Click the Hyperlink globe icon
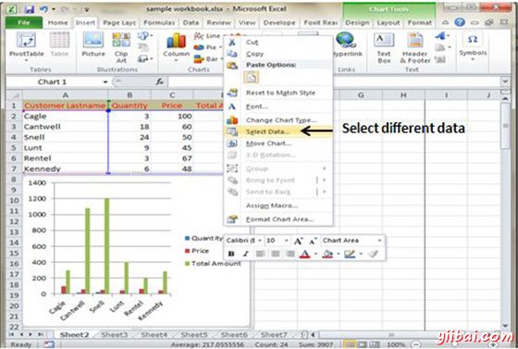Viewport: 518px width, 349px height. point(345,40)
